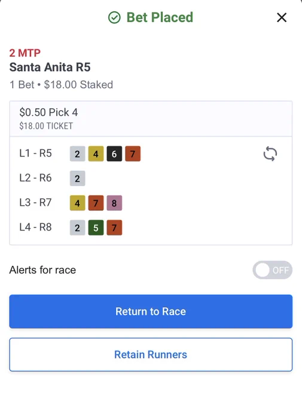Click the $0.50 Pick 4 ticket header

click(x=151, y=119)
